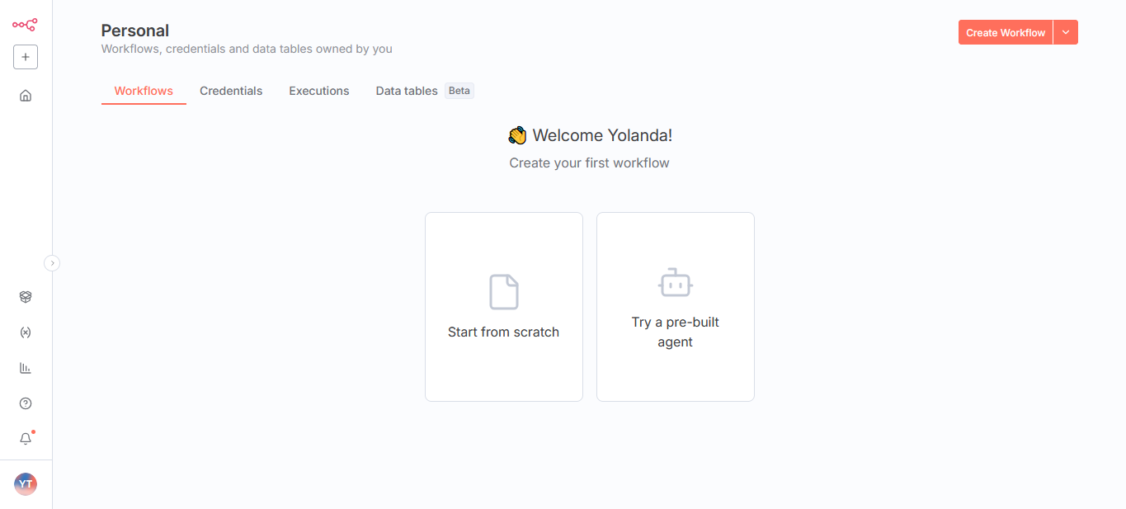Screen dimensions: 1126x509
Task: Expand the sidebar with the chevron toggle
Action: [52, 263]
